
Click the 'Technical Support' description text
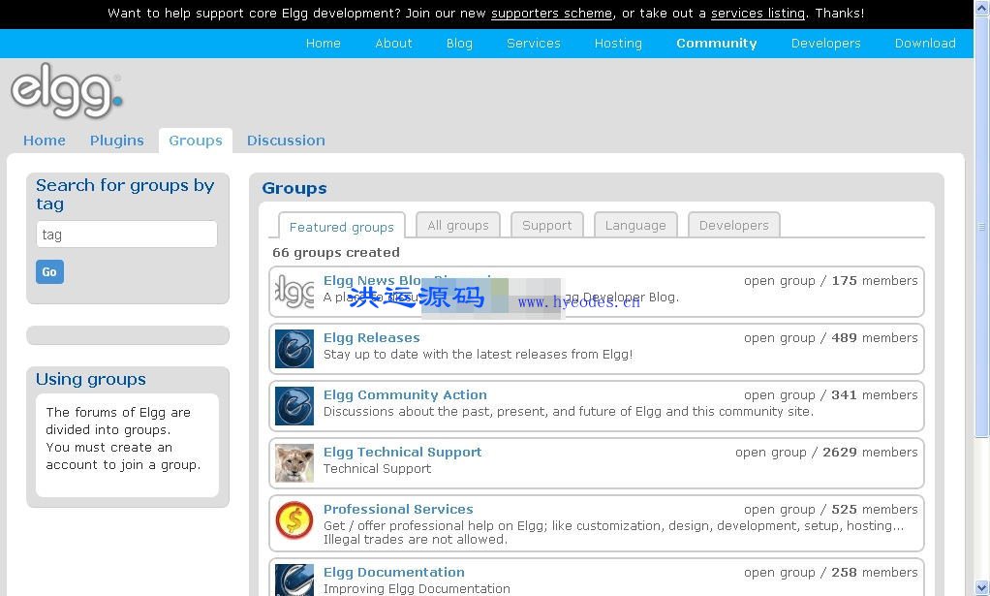[x=377, y=468]
